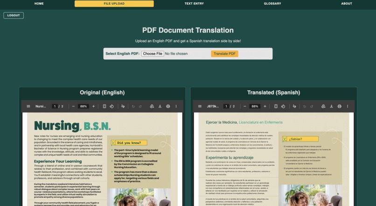Viewport: 376px width, 206px height.
Task: Click the 'Nursi...' file name in Original viewer
Action: click(x=41, y=106)
